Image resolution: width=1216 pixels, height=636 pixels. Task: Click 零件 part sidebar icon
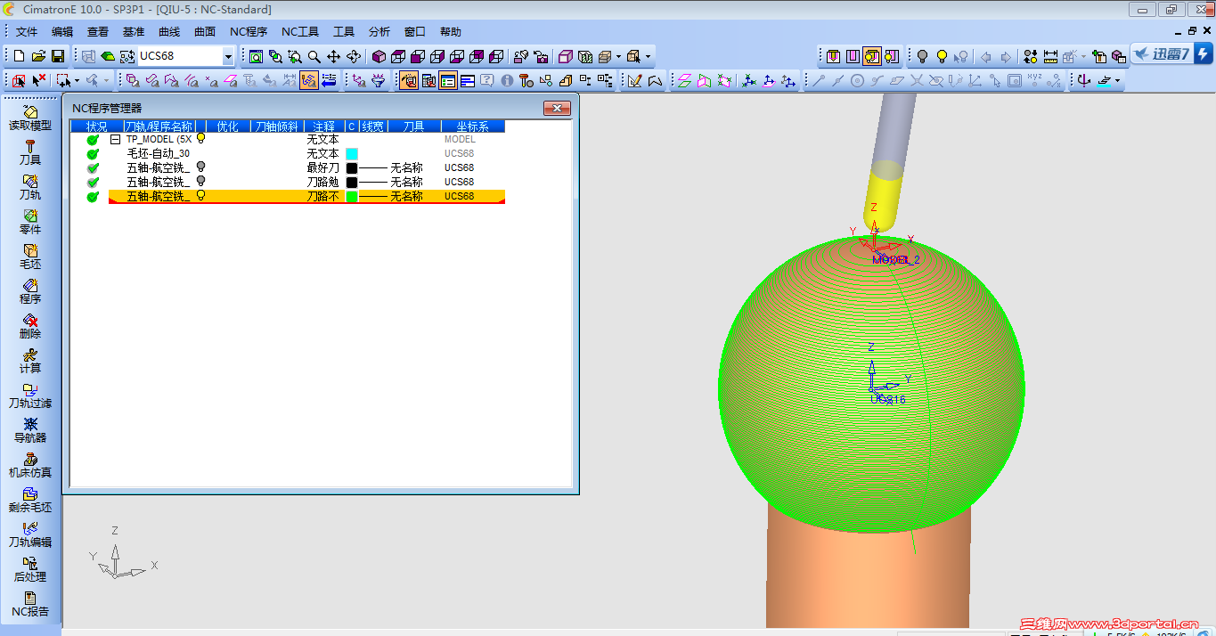pyautogui.click(x=30, y=222)
